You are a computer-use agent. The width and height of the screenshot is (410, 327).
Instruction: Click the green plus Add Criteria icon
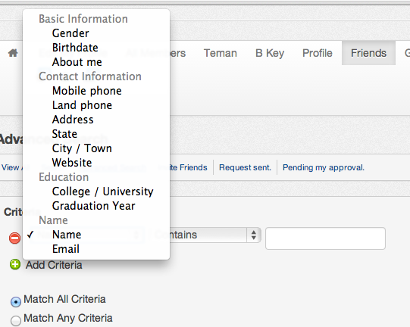pos(15,264)
